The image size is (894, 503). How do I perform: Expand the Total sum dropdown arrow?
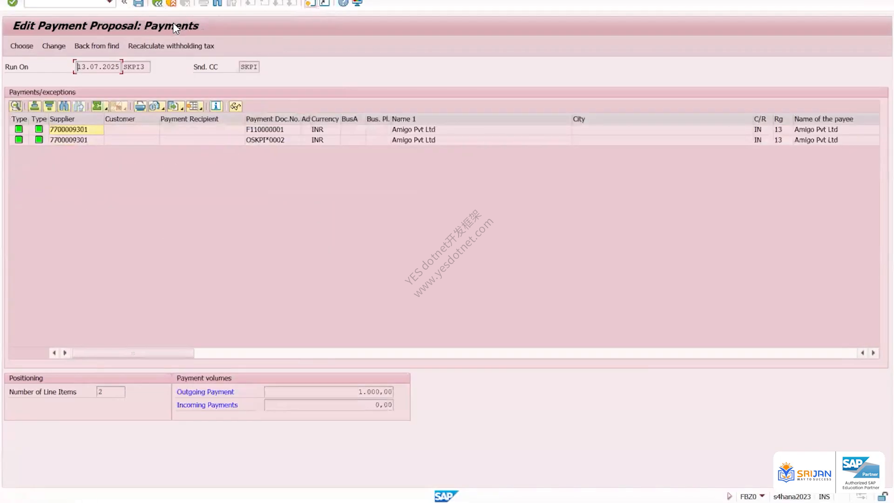pyautogui.click(x=106, y=108)
